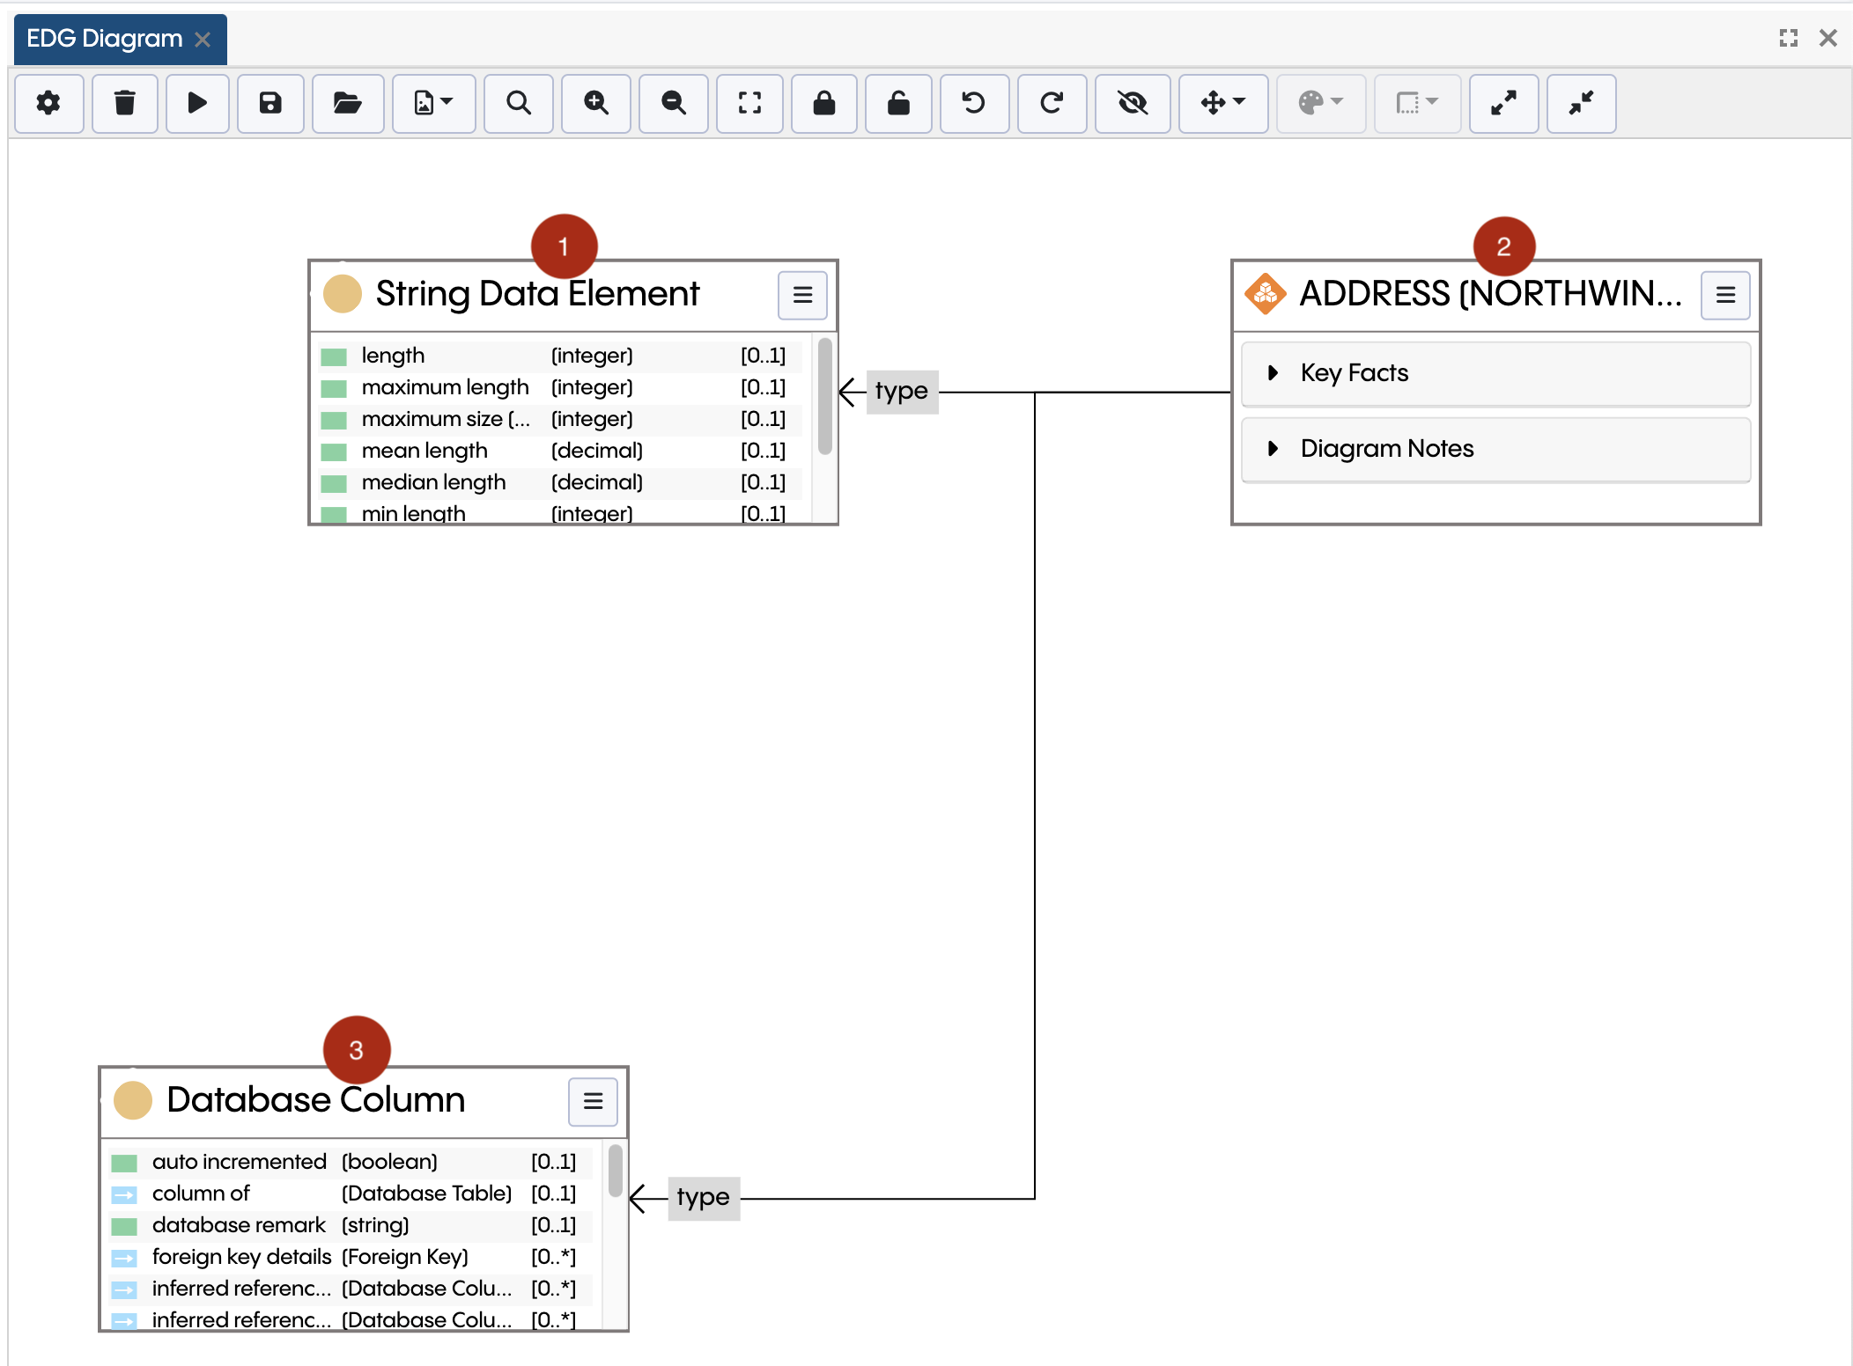Open diagram settings gear icon
1853x1366 pixels.
point(48,104)
